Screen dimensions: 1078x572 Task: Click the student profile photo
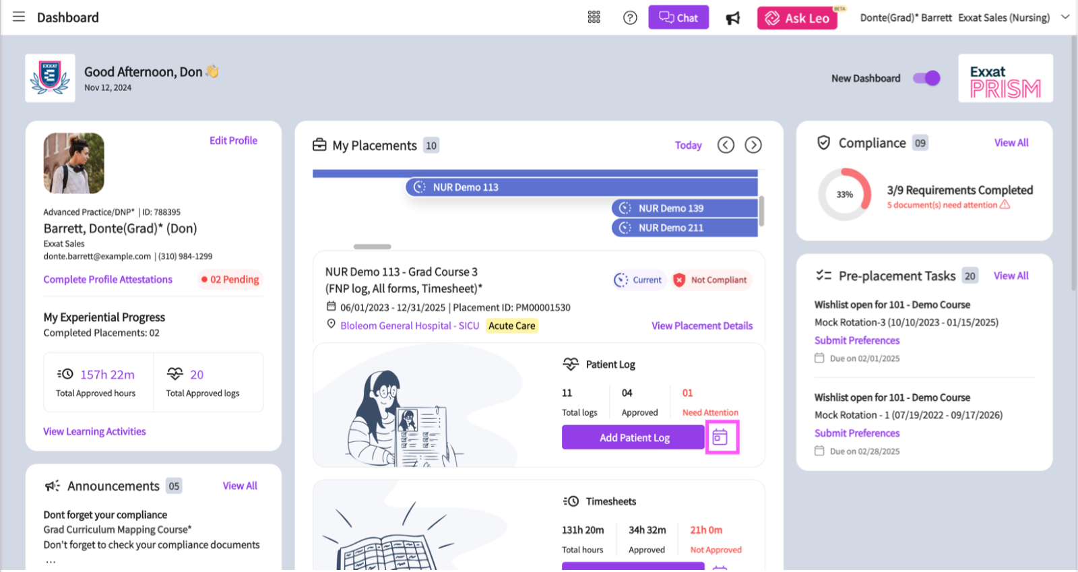(x=74, y=163)
